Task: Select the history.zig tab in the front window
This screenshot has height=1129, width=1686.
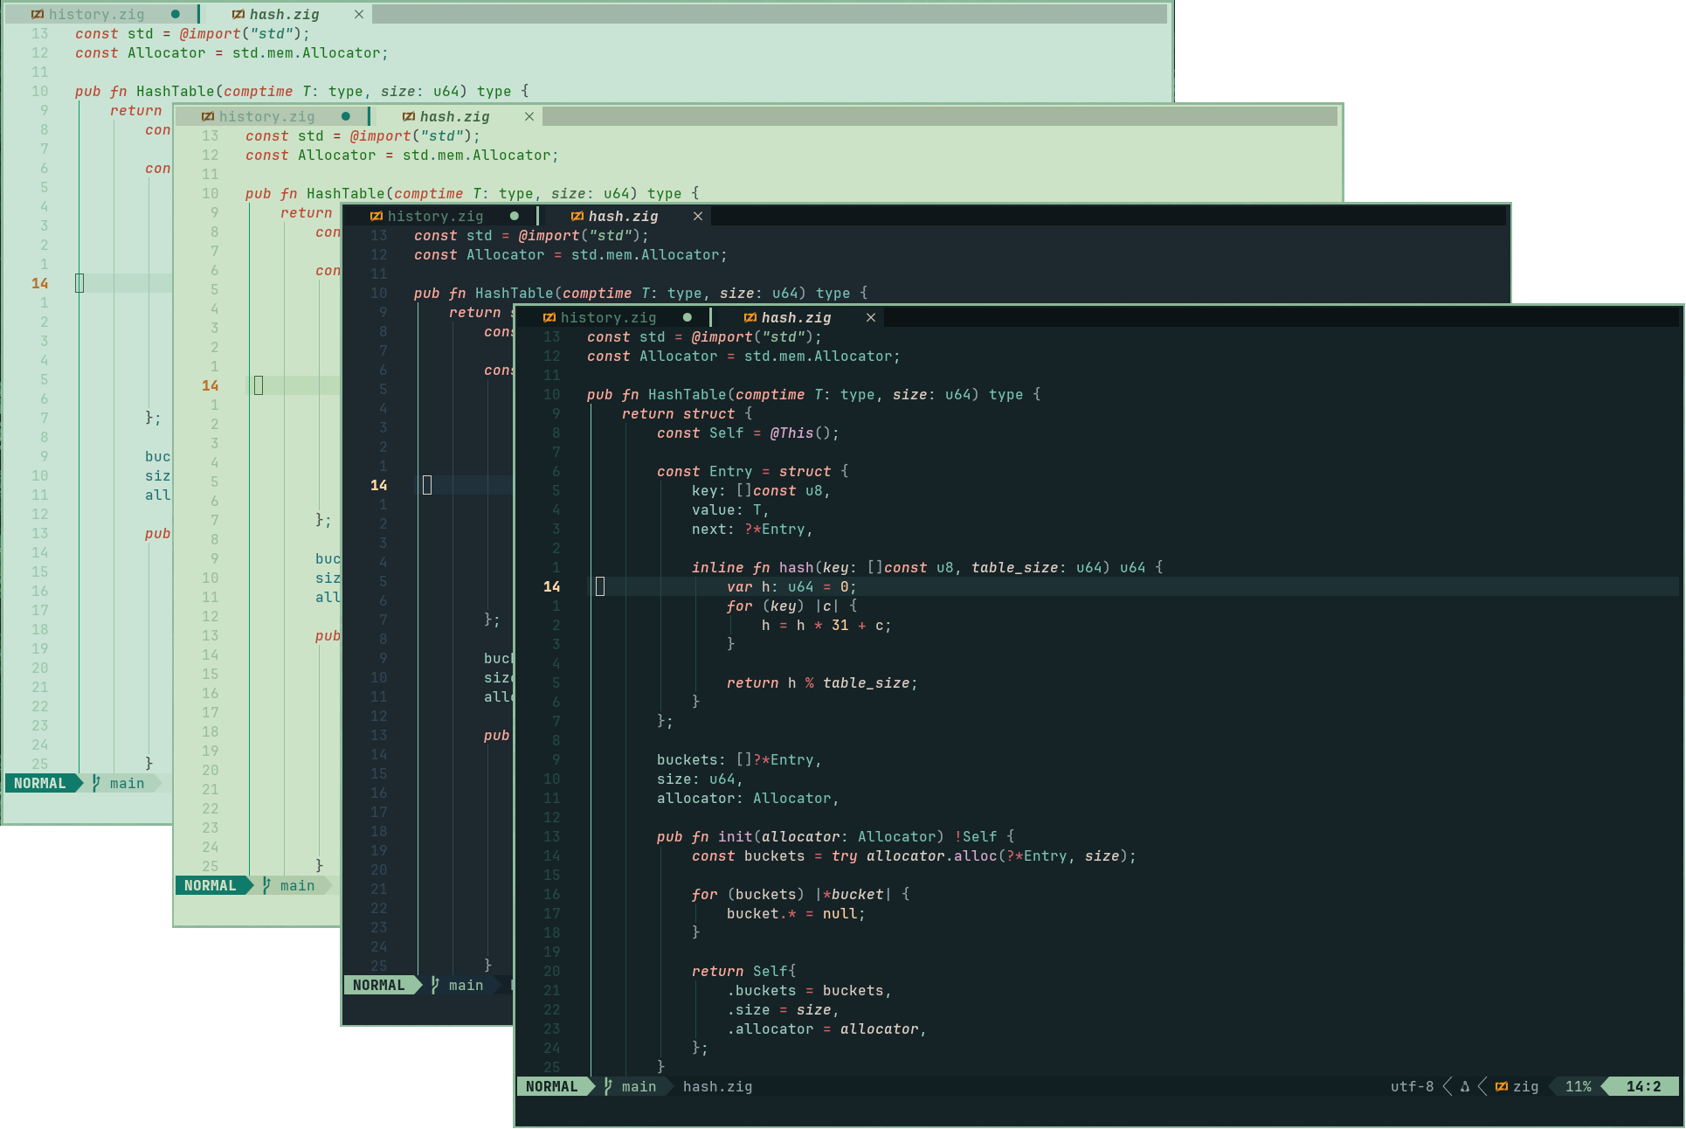Action: coord(609,317)
